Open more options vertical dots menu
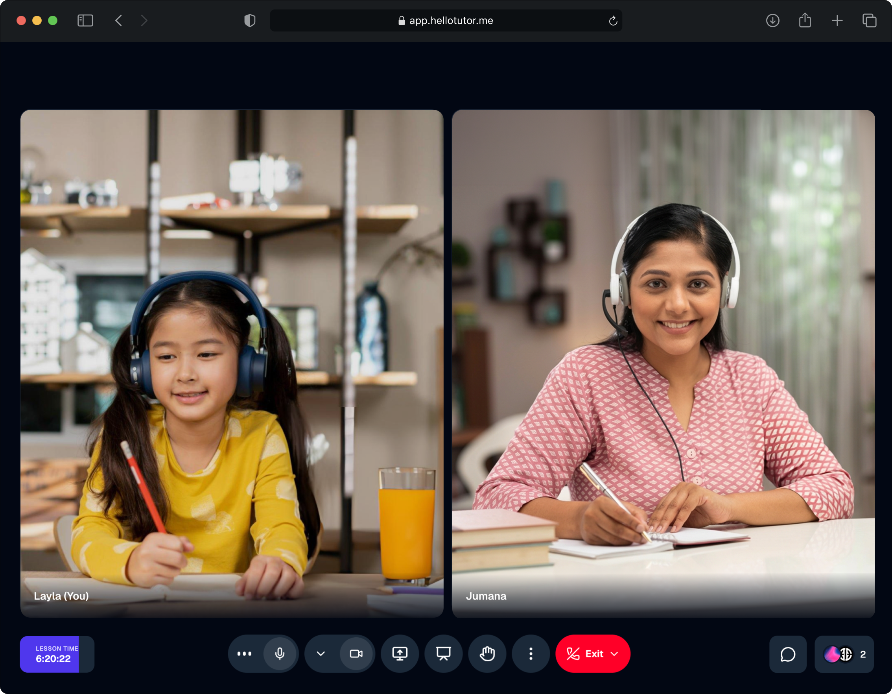 click(x=531, y=653)
